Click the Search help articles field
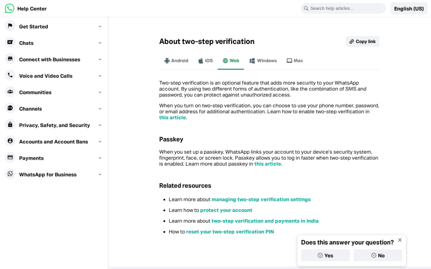This screenshot has height=269, width=431. point(343,9)
